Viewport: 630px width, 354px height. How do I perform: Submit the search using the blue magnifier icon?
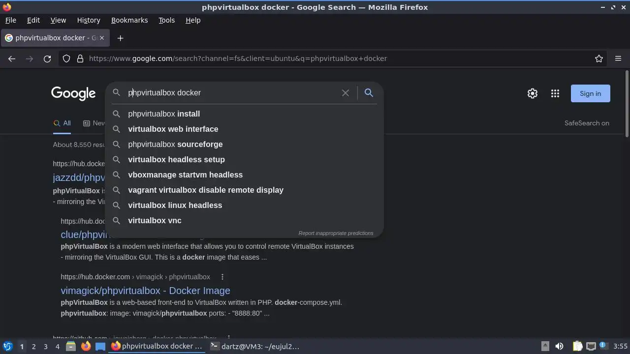tap(369, 92)
